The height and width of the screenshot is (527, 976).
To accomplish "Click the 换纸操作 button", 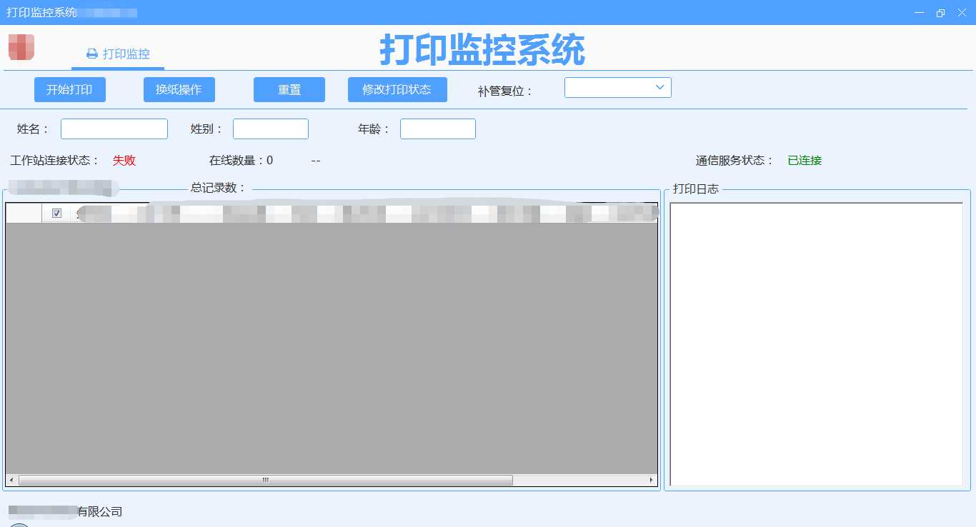I will [x=179, y=90].
